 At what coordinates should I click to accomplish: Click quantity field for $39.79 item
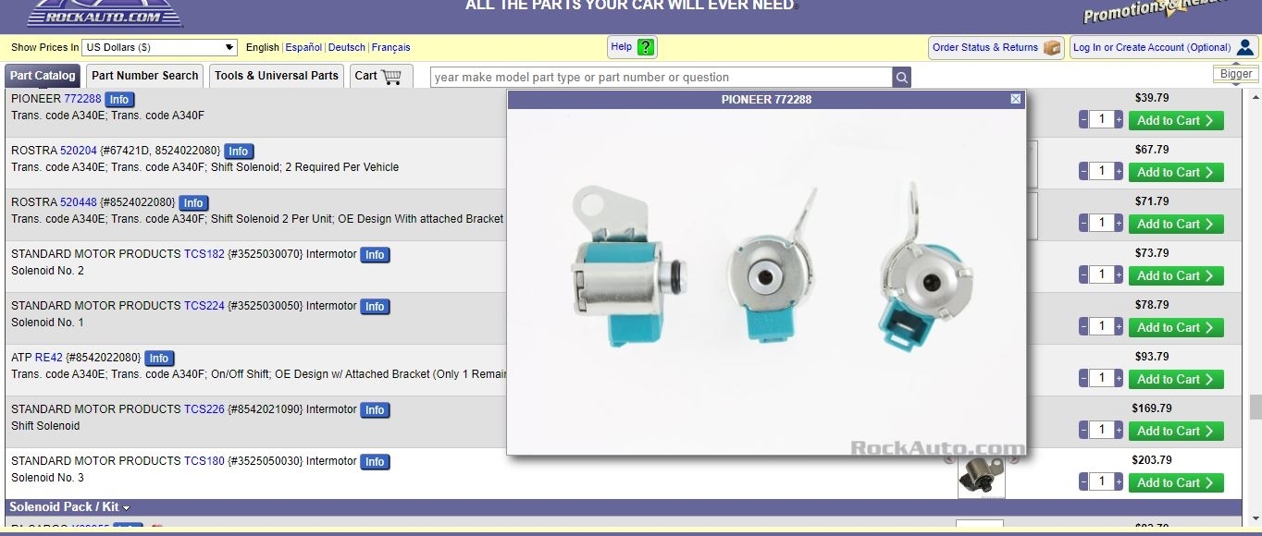click(x=1101, y=120)
